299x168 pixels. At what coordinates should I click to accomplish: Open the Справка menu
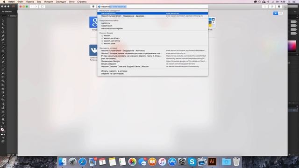tap(82, 2)
